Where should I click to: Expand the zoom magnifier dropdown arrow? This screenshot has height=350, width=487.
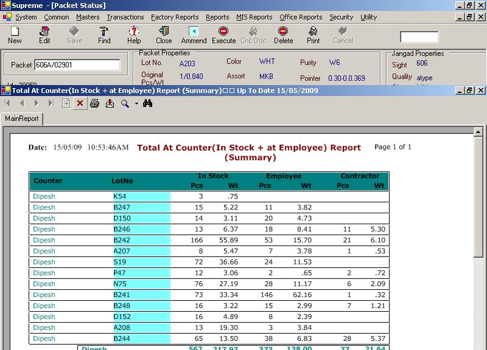click(136, 104)
